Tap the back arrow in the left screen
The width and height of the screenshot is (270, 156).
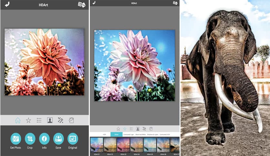click(x=7, y=4)
